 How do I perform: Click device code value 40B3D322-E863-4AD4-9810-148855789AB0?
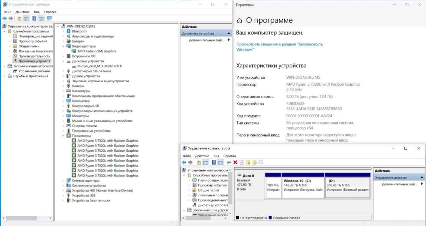click(x=314, y=106)
